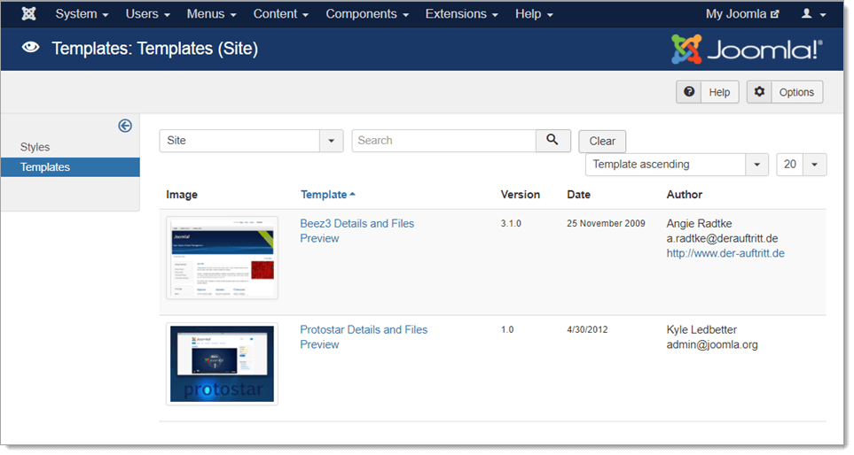Open the 20 list limit dropdown

point(801,164)
